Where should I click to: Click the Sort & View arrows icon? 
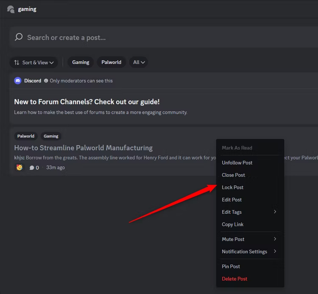pos(17,62)
